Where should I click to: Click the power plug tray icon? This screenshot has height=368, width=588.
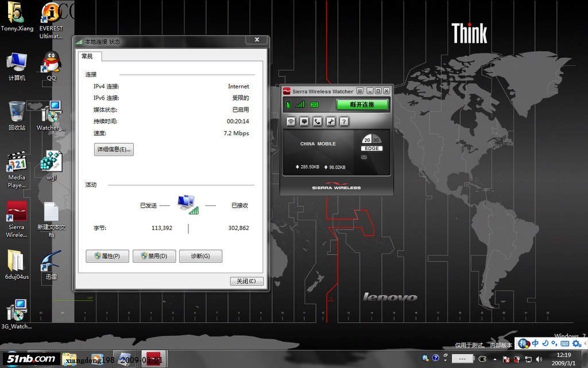(x=482, y=359)
